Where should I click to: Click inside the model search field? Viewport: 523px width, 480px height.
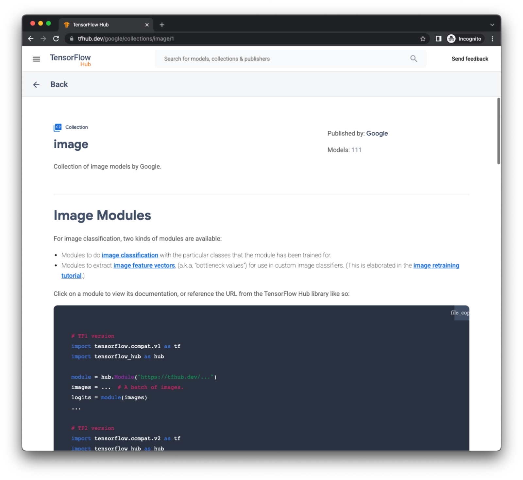coord(261,59)
